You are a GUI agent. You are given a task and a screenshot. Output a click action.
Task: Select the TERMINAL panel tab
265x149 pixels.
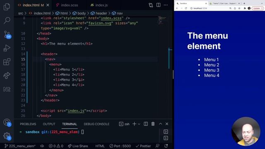(70, 124)
